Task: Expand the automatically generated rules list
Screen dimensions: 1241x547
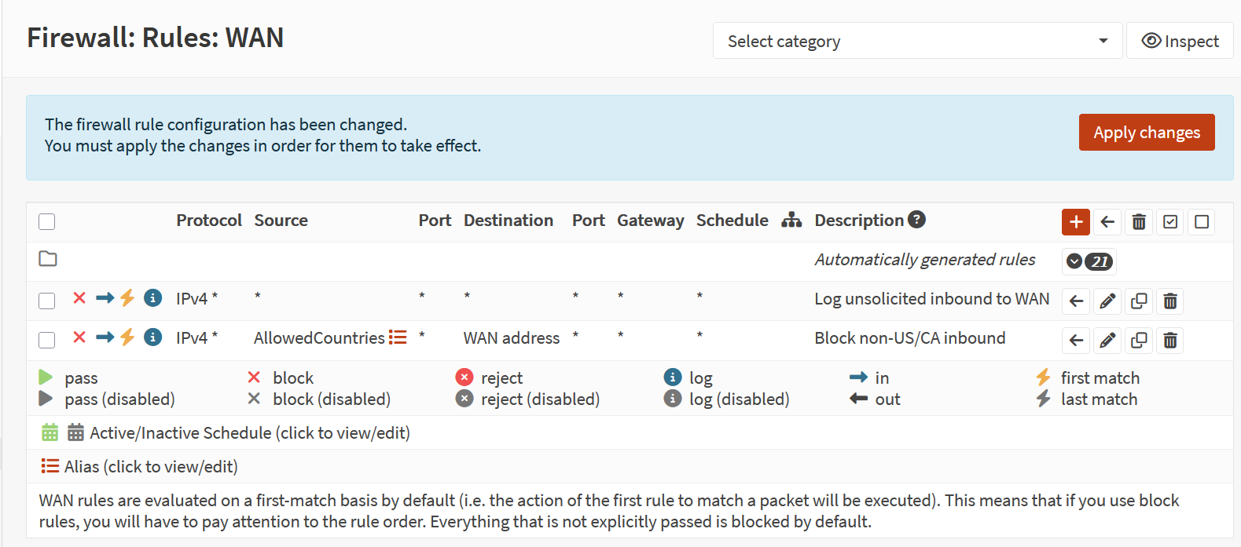Action: pos(1089,261)
